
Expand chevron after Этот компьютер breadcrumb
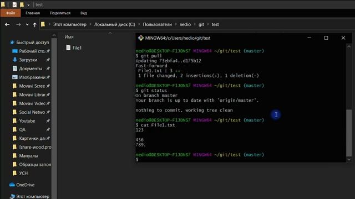click(x=90, y=24)
